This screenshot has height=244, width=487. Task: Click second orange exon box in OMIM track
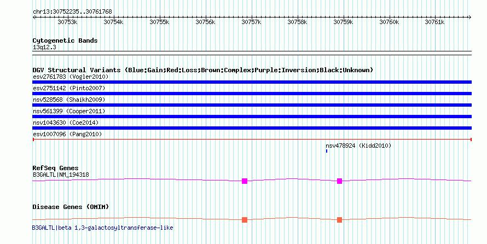click(x=339, y=220)
